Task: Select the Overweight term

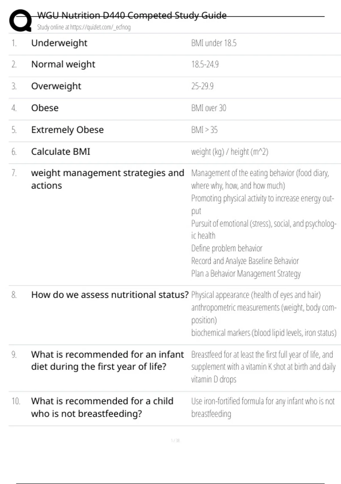Action: coord(56,86)
